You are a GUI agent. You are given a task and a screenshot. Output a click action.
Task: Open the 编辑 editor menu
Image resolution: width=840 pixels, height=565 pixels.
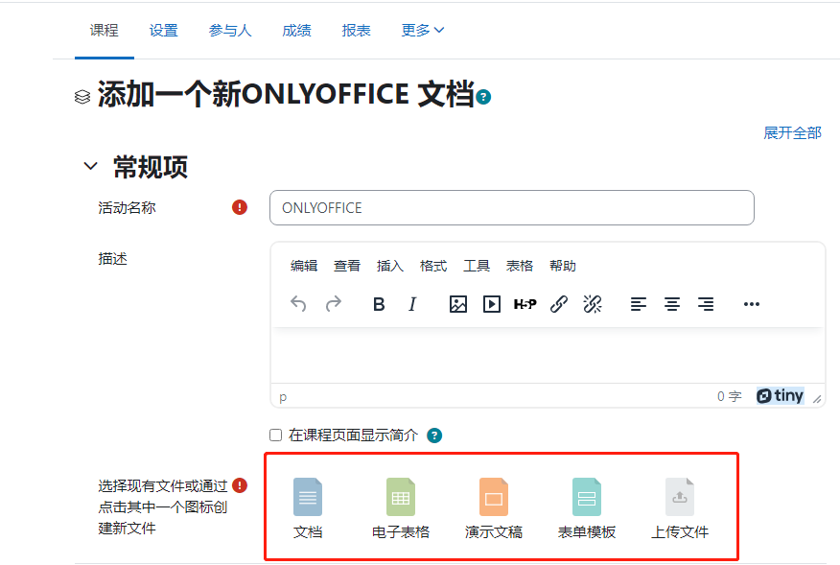(x=304, y=266)
